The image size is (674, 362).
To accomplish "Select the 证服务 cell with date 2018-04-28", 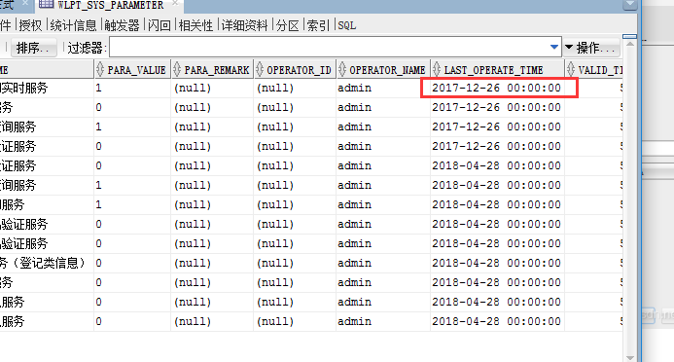I will tap(47, 166).
